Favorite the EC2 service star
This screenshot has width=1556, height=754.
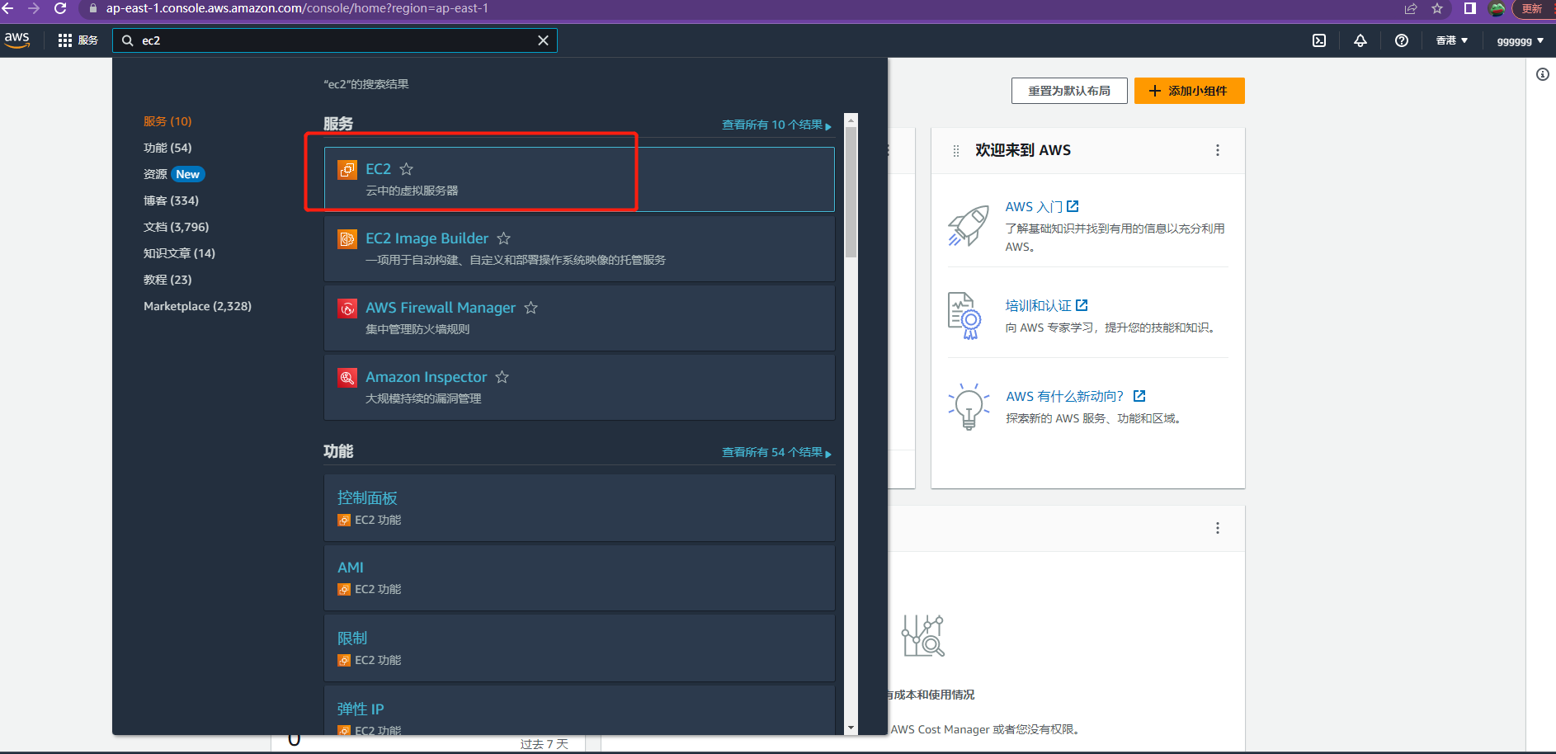click(407, 169)
